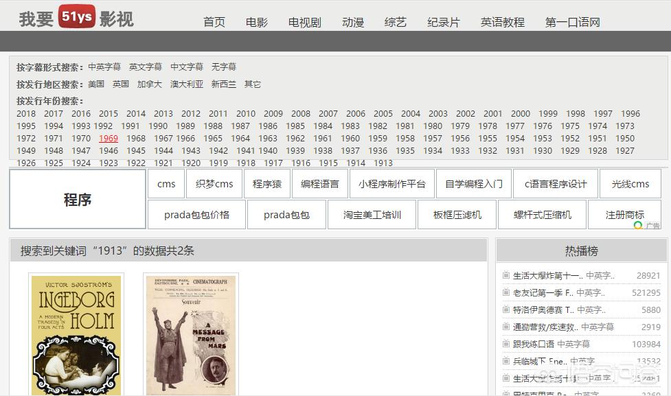Click the 自学编程入门 ad button
Screen dimensions: 671x396
click(474, 184)
